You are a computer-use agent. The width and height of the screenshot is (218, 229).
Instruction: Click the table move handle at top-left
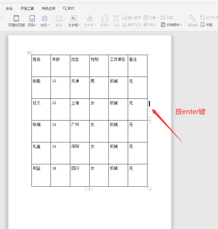coord(29,53)
